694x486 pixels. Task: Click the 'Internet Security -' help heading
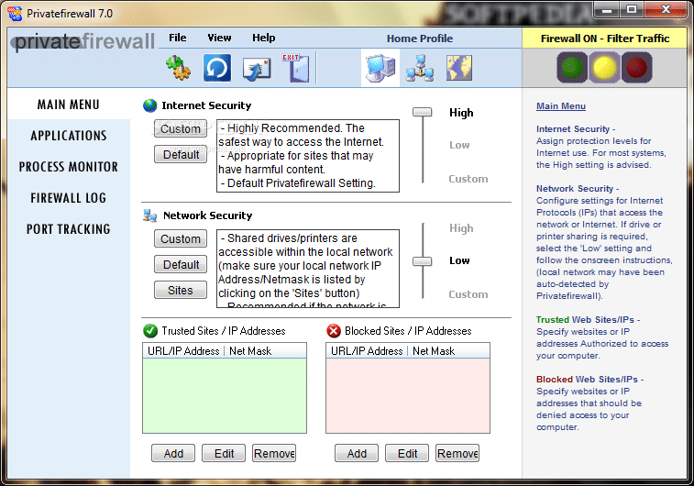pos(576,128)
